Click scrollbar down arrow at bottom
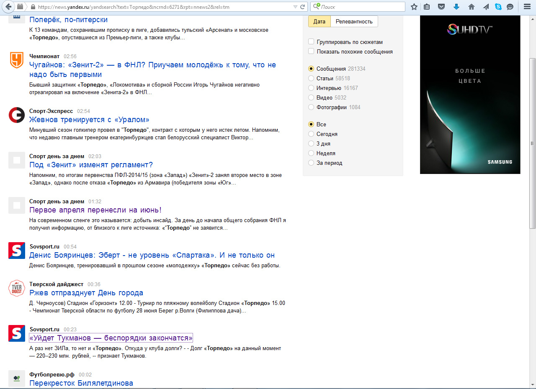The image size is (536, 389). click(x=532, y=386)
